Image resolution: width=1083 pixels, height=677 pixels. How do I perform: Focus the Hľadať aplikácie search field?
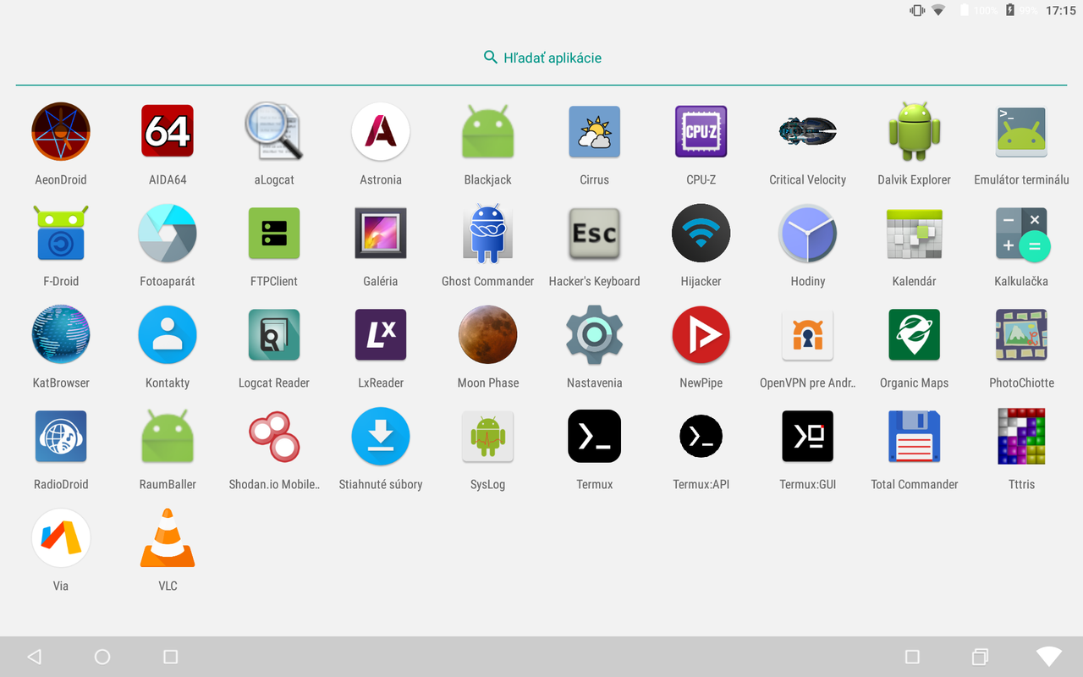pyautogui.click(x=541, y=58)
